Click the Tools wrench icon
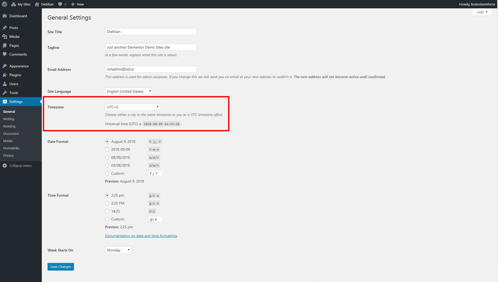Image resolution: width=498 pixels, height=282 pixels. click(x=5, y=93)
